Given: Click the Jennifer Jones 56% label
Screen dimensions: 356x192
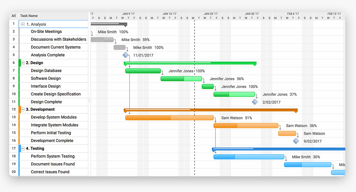Looking at the screenshot, I should [x=227, y=79].
